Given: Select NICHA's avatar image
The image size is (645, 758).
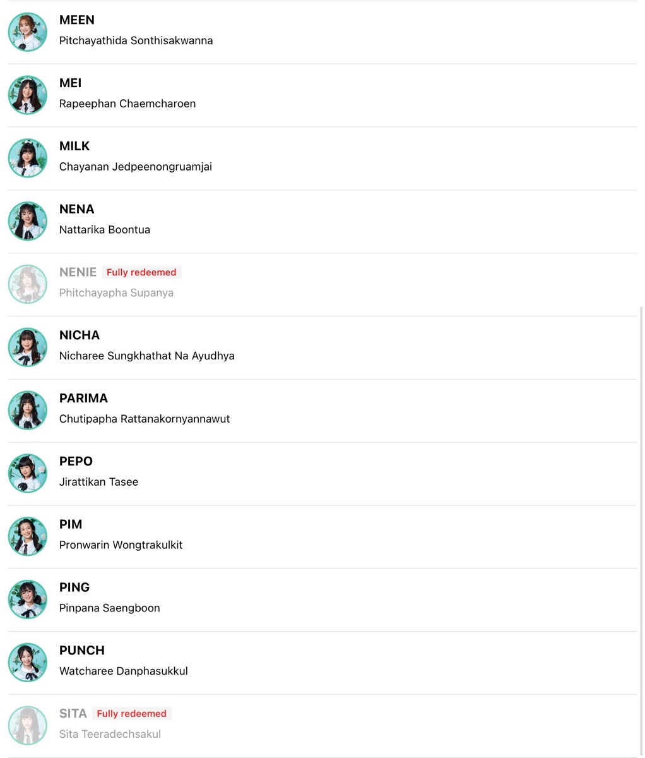Looking at the screenshot, I should [x=28, y=347].
